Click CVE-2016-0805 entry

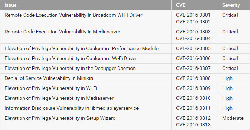coord(193,48)
